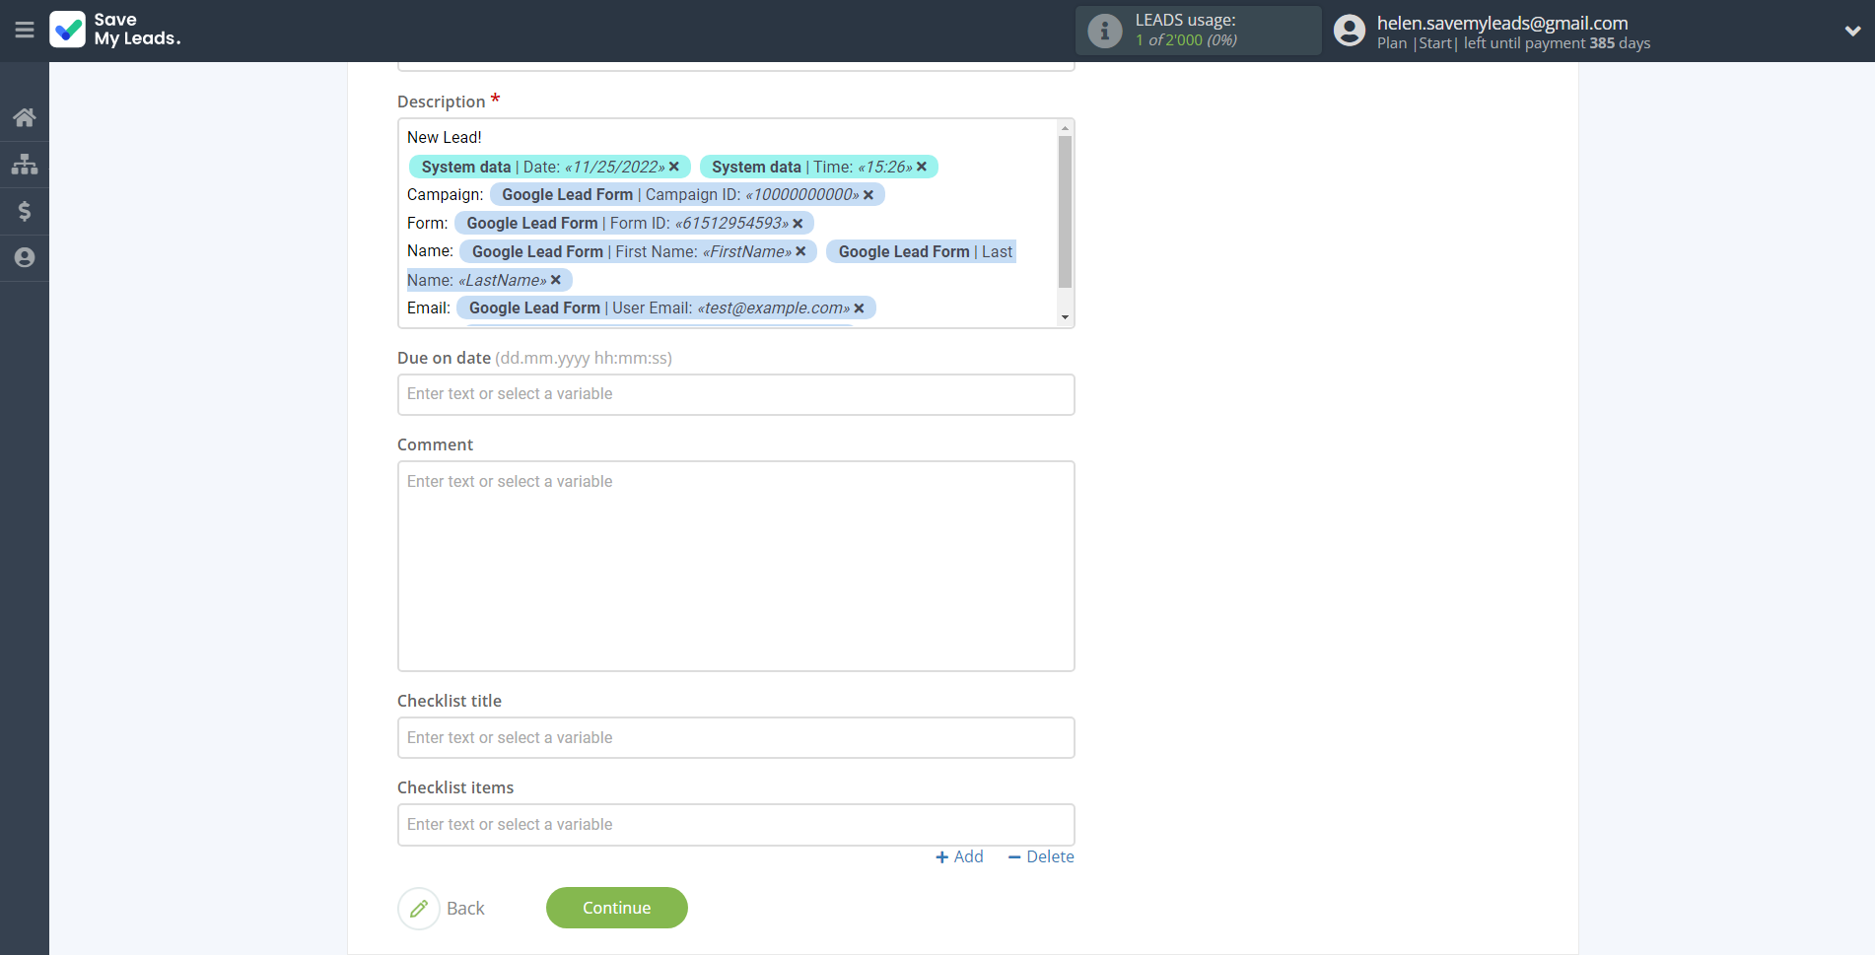Remove the First Name variable
The height and width of the screenshot is (955, 1875).
click(x=800, y=251)
